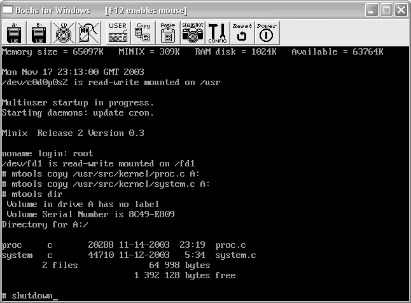Viewport: 411px width, 303px height.
Task: Click the file size 44710
Action: [101, 255]
